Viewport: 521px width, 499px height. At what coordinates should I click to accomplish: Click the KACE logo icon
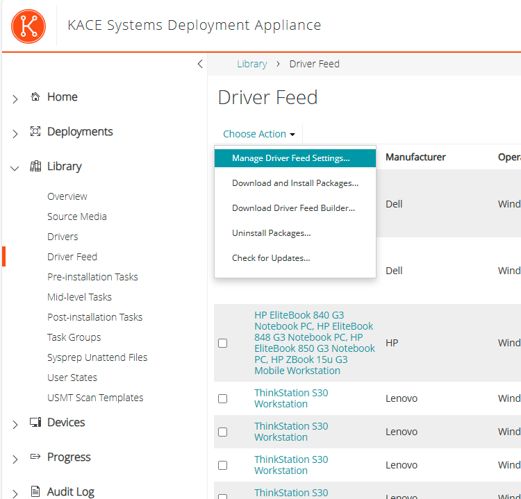(x=28, y=26)
